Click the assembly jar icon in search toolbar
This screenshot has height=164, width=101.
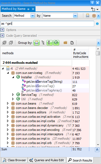tap(88, 16)
